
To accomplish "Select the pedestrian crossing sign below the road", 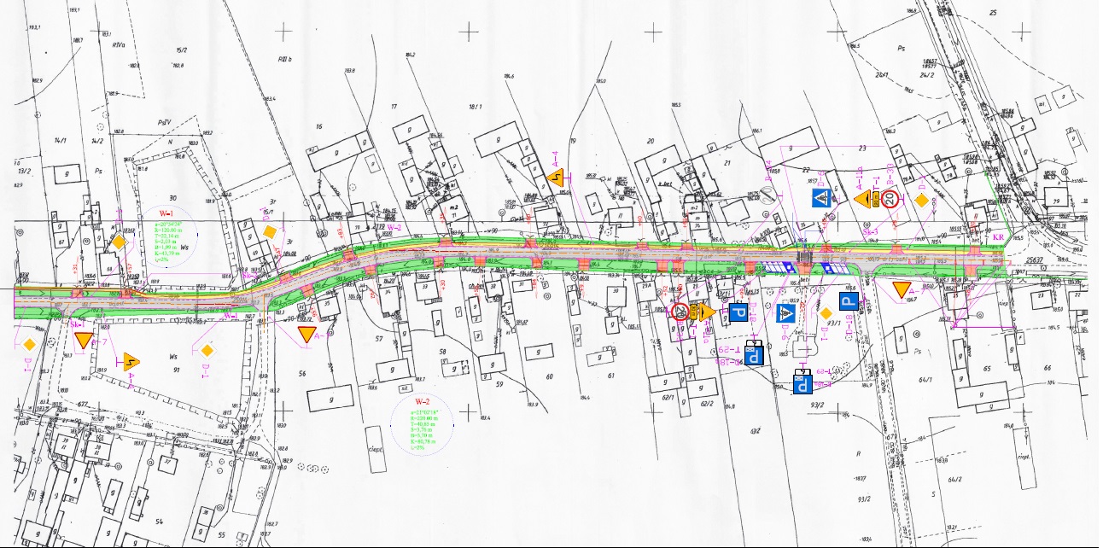I will click(x=787, y=314).
